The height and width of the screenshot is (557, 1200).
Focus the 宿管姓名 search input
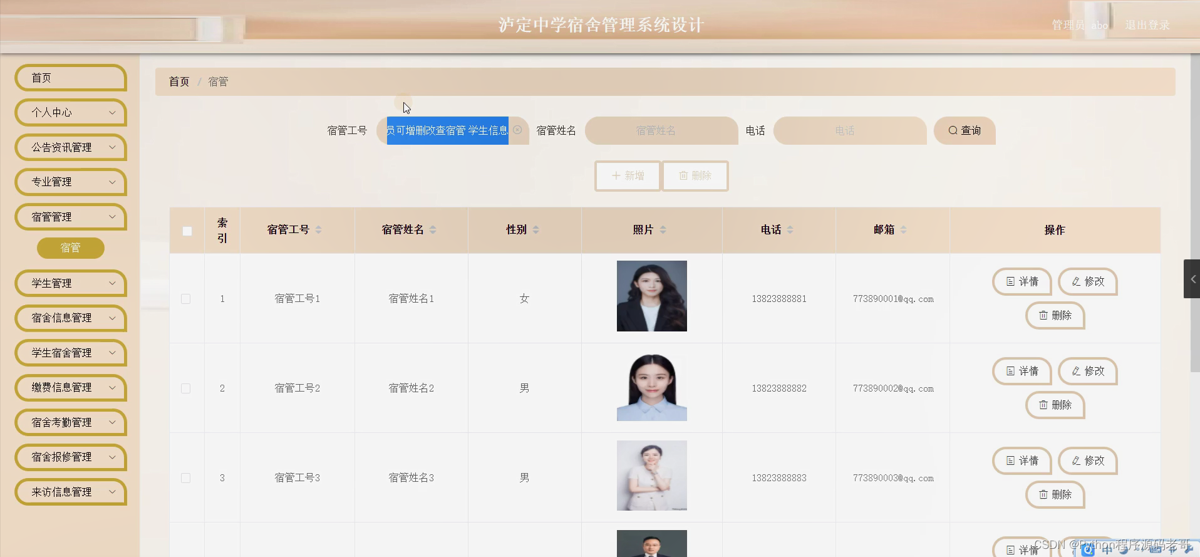[x=661, y=130]
